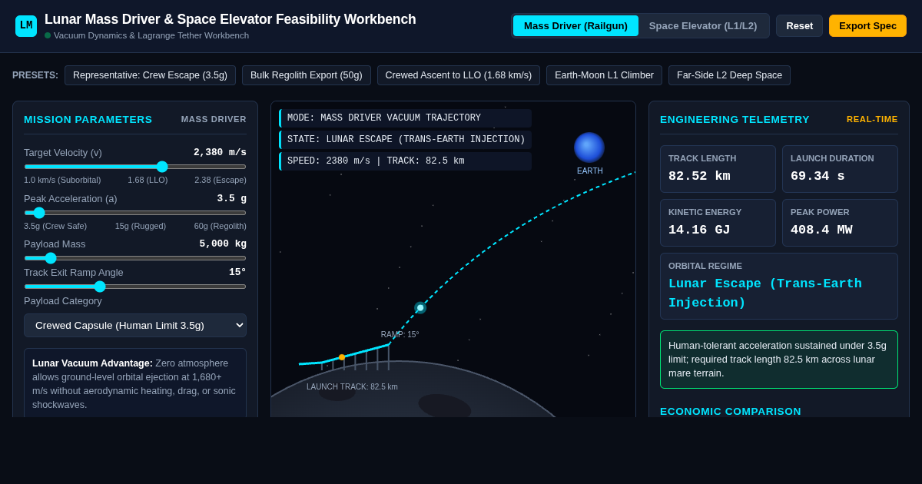Click the STATE: LUNAR ESCAPE overlay label

pyautogui.click(x=406, y=140)
